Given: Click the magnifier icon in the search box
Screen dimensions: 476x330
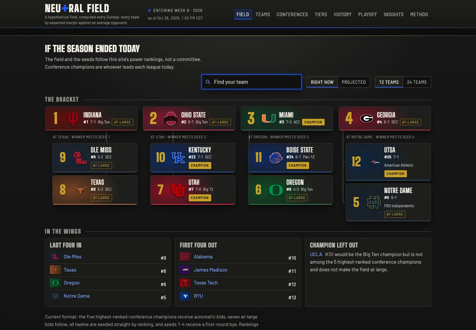Looking at the screenshot, I should click(208, 82).
